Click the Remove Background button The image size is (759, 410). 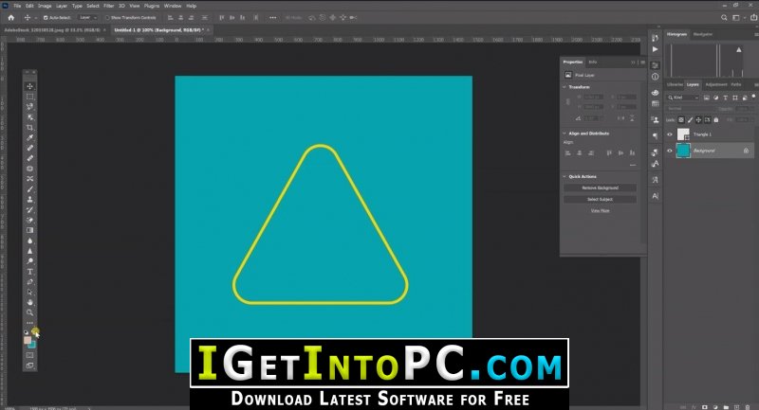(601, 187)
